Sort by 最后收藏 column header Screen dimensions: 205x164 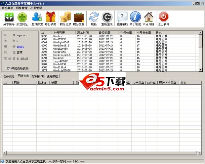tap(108, 32)
